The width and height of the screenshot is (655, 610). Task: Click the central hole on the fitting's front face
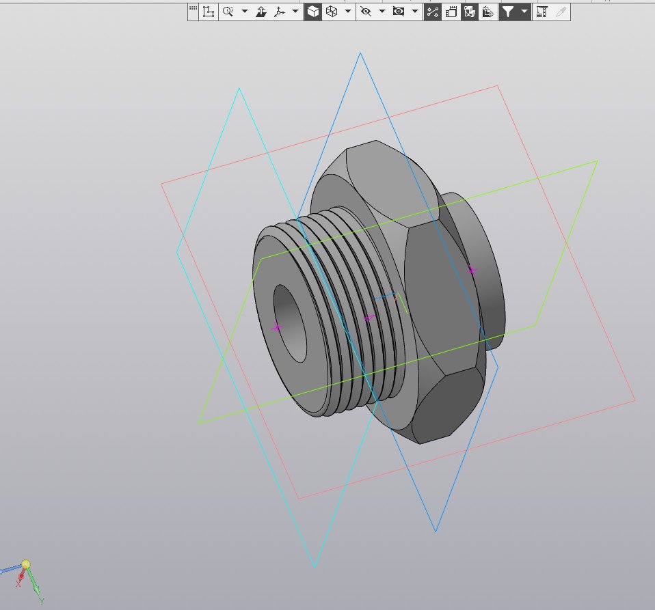click(x=291, y=322)
